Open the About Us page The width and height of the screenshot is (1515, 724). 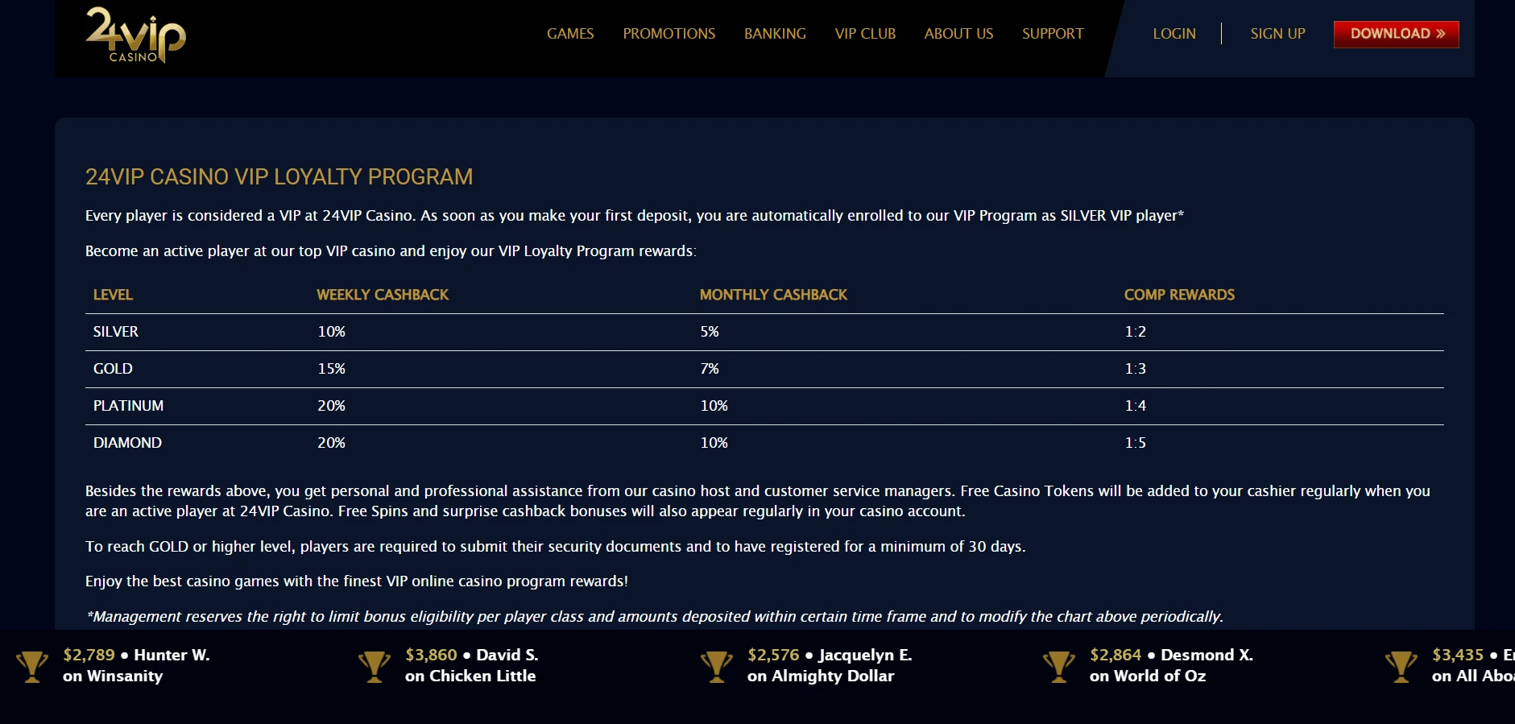[x=958, y=34]
